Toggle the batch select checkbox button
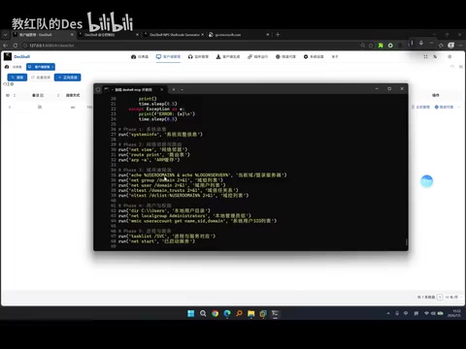 [x=41, y=78]
